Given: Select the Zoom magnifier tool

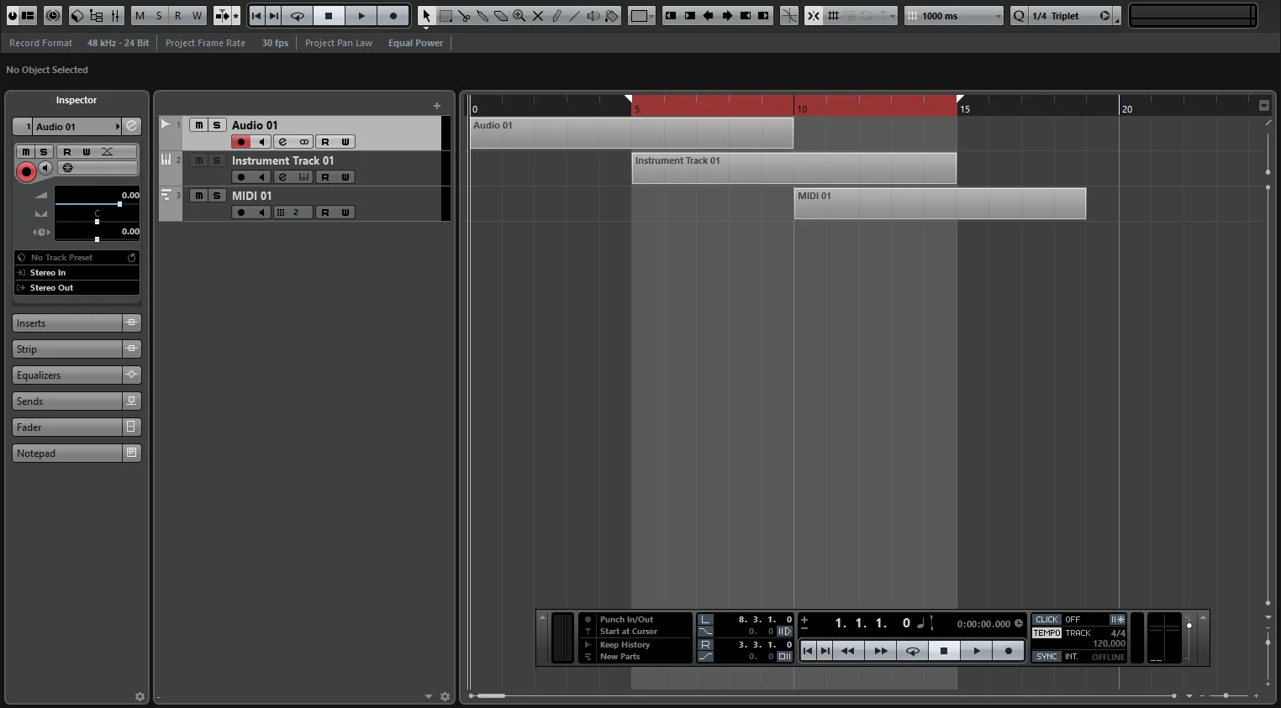Looking at the screenshot, I should coord(519,16).
